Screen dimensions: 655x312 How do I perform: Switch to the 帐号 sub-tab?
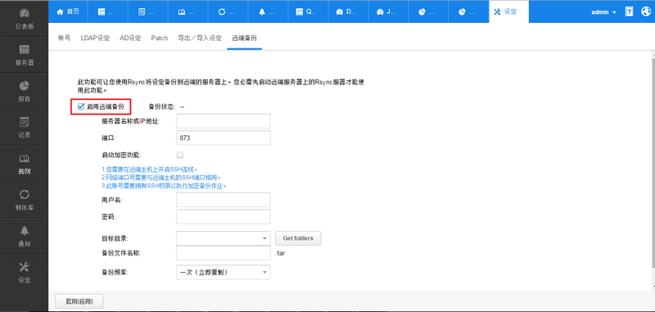point(65,38)
